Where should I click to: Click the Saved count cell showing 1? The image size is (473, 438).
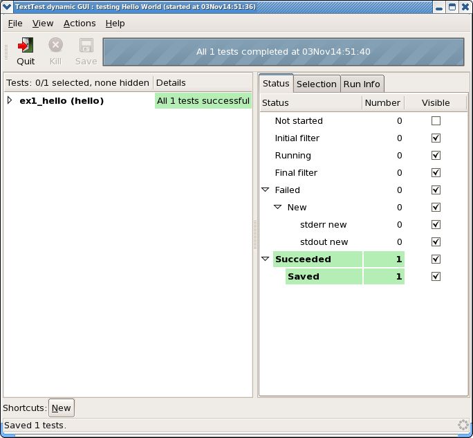[x=384, y=277]
